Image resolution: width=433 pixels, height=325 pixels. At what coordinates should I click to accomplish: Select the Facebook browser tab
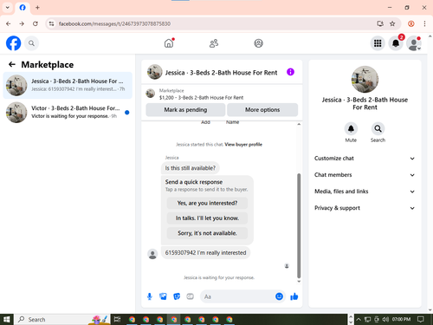click(23, 8)
